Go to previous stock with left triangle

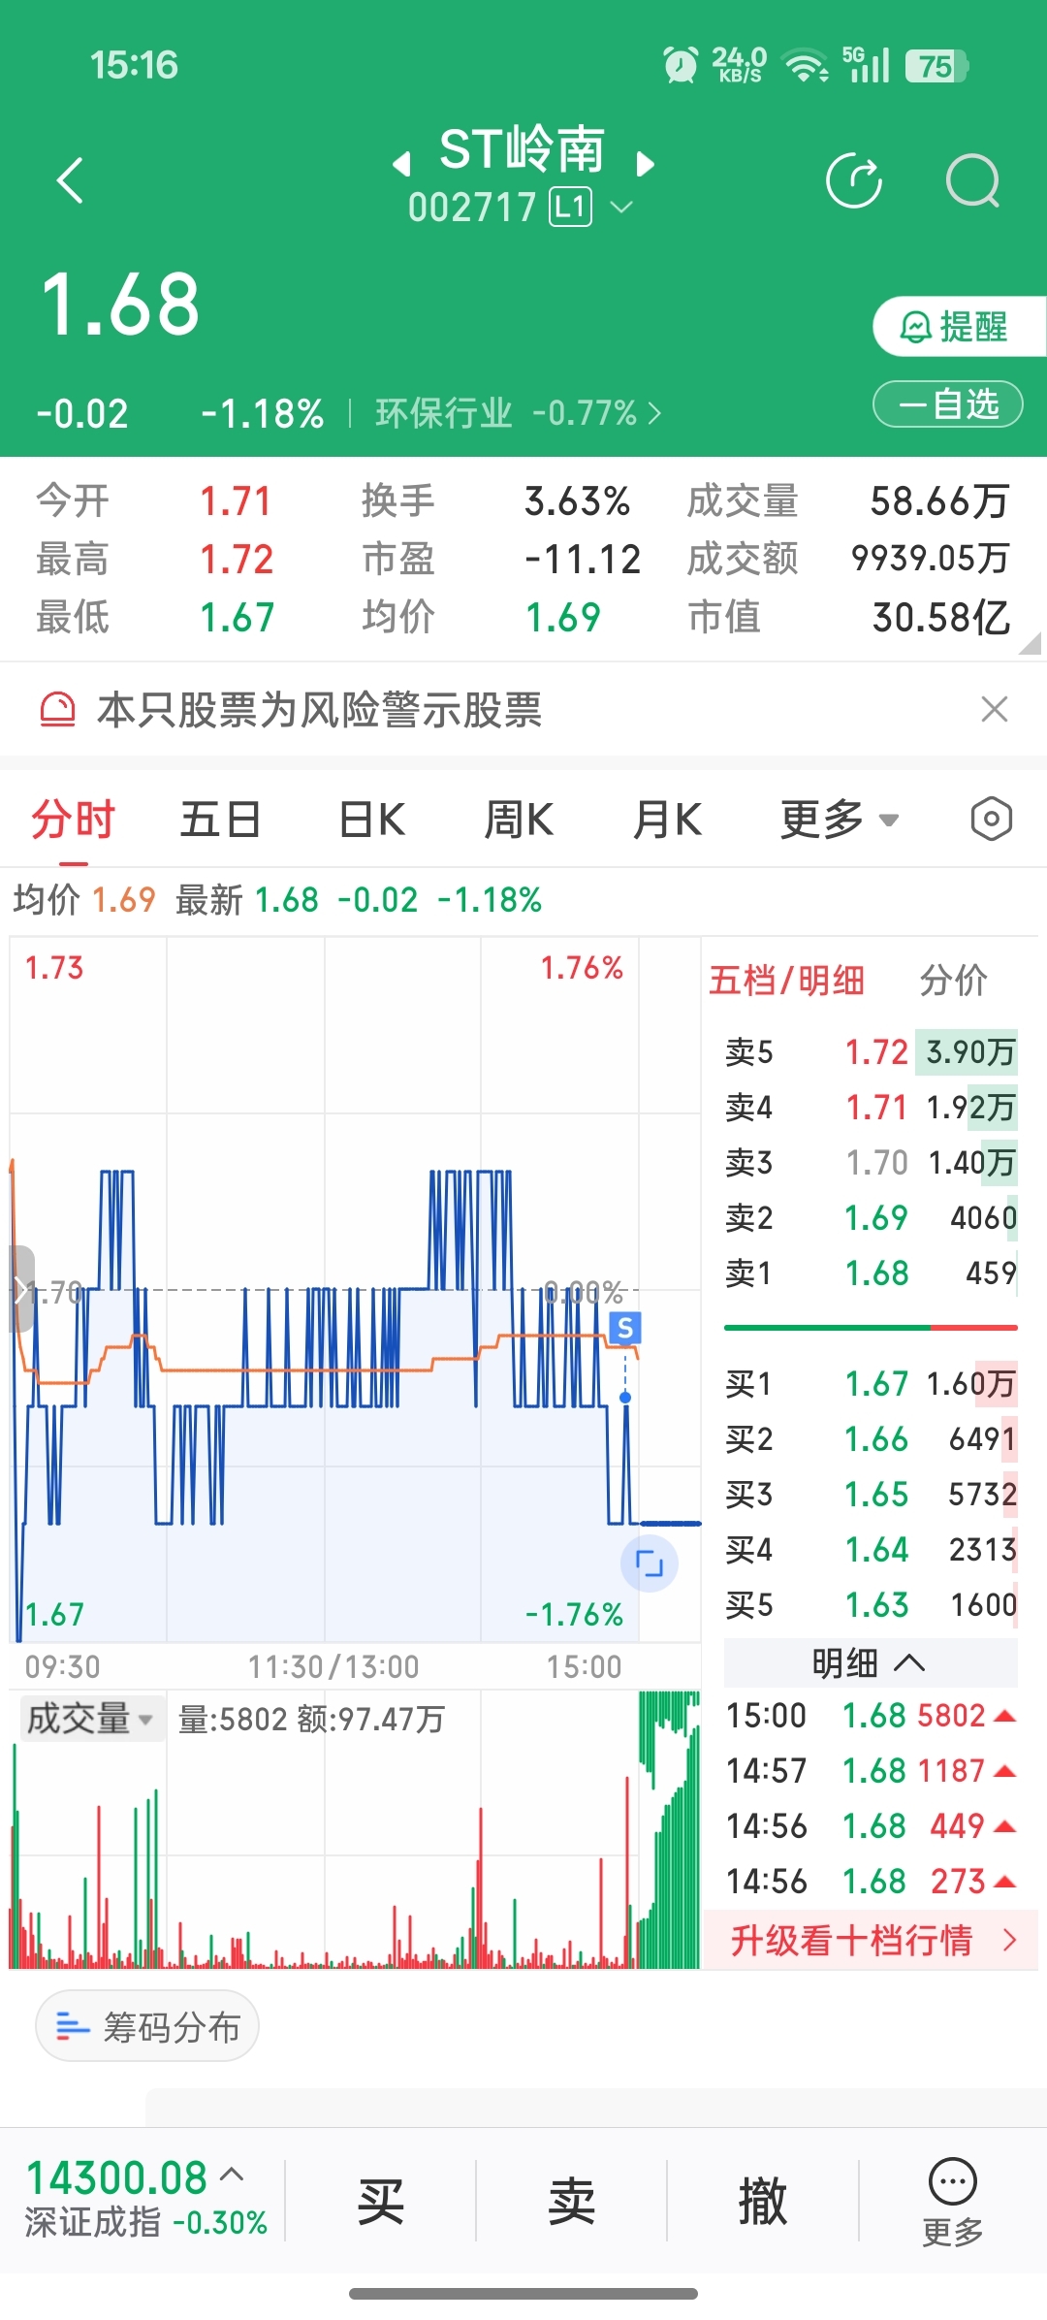tap(401, 164)
